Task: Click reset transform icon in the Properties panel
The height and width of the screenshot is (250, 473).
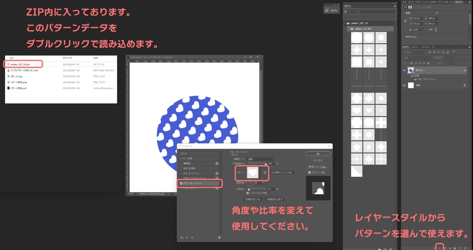Action: click(x=437, y=13)
